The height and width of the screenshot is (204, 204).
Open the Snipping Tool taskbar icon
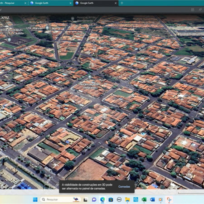pyautogui.click(x=169, y=199)
